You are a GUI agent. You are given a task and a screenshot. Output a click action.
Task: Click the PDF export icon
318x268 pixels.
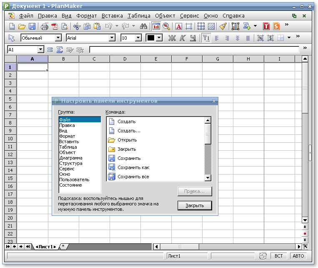click(x=55, y=26)
